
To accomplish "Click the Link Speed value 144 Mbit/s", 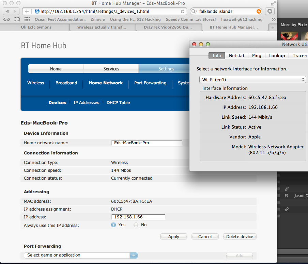I will 260,117.
